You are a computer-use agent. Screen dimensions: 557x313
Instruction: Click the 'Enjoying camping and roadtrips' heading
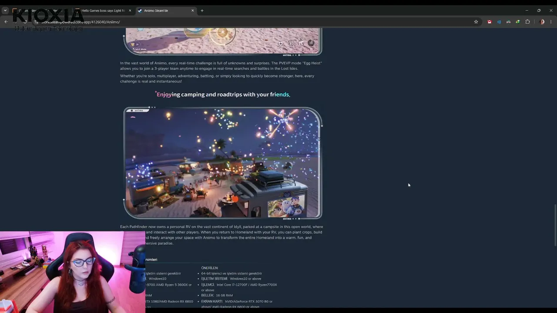point(223,94)
